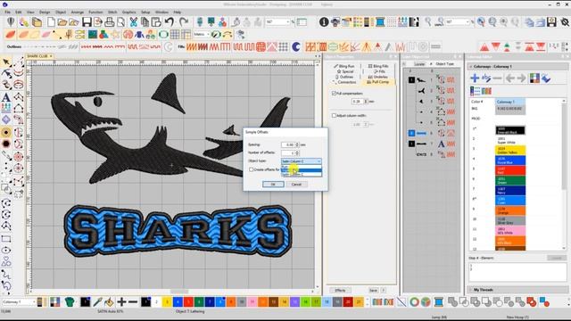Click the Paste clipboard icon
This screenshot has width=571, height=321.
(157, 22)
